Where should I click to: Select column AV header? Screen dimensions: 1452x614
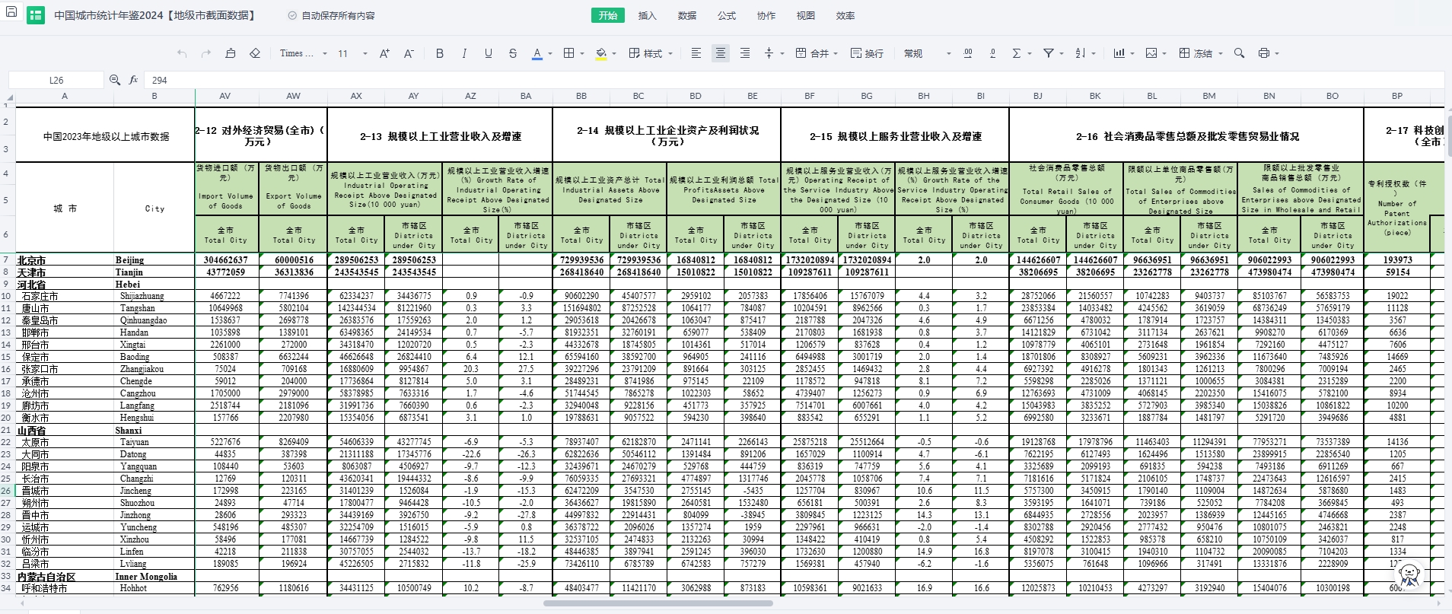click(x=225, y=96)
